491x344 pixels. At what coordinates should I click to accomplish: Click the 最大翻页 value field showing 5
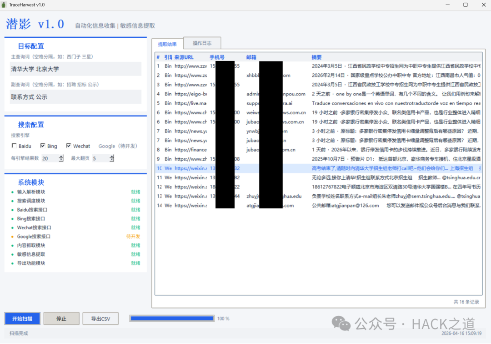coord(100,158)
